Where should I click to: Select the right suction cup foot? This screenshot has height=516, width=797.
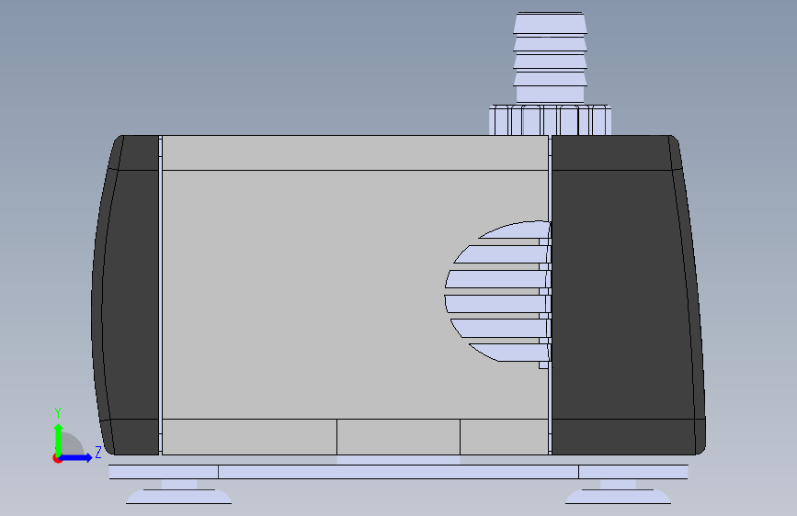pyautogui.click(x=618, y=491)
